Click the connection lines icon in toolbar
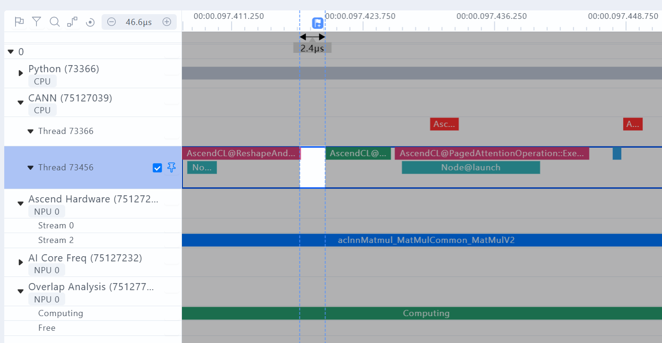Screen dimensions: 662x343 (x=72, y=22)
